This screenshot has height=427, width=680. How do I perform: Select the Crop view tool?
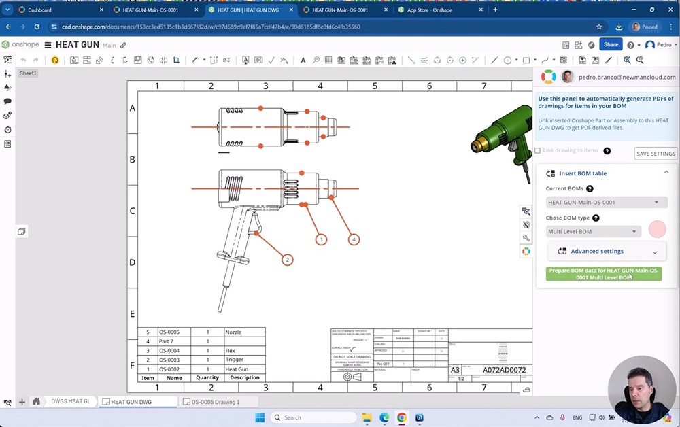click(x=176, y=61)
